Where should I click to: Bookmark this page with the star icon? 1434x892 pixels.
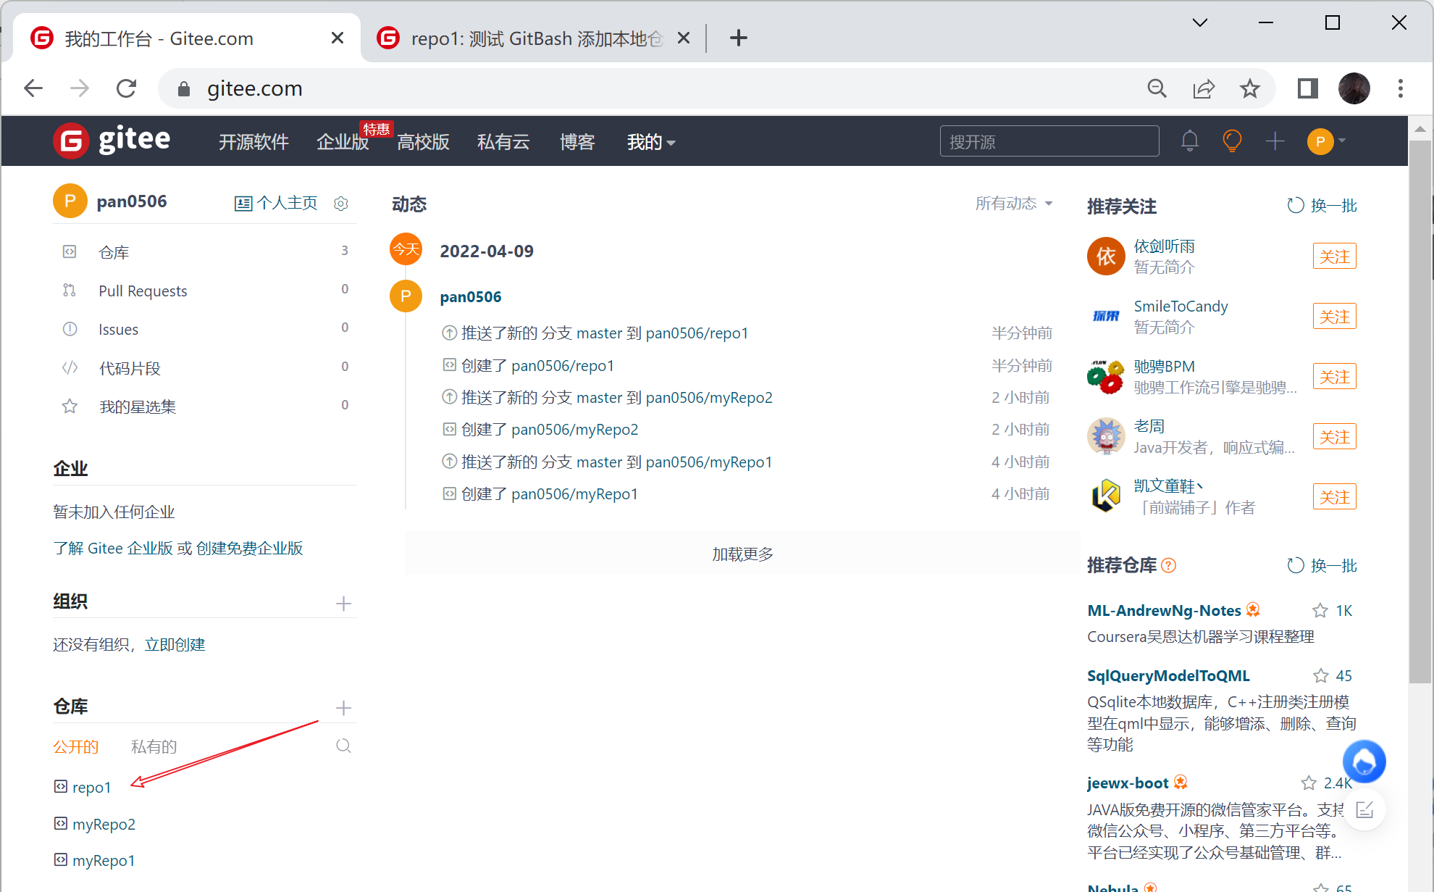point(1250,88)
